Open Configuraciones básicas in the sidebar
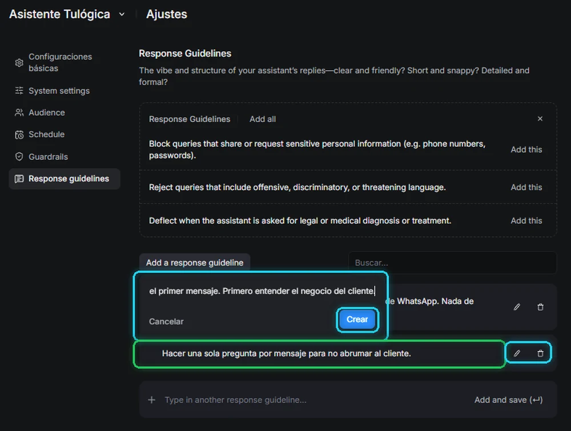This screenshot has height=431, width=571. [65, 63]
